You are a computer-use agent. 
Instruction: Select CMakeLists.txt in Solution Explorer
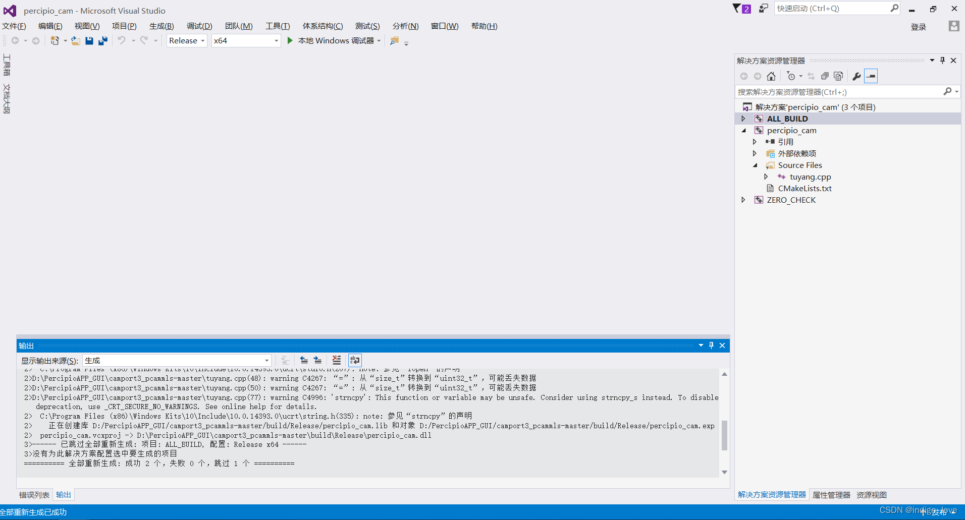(805, 188)
